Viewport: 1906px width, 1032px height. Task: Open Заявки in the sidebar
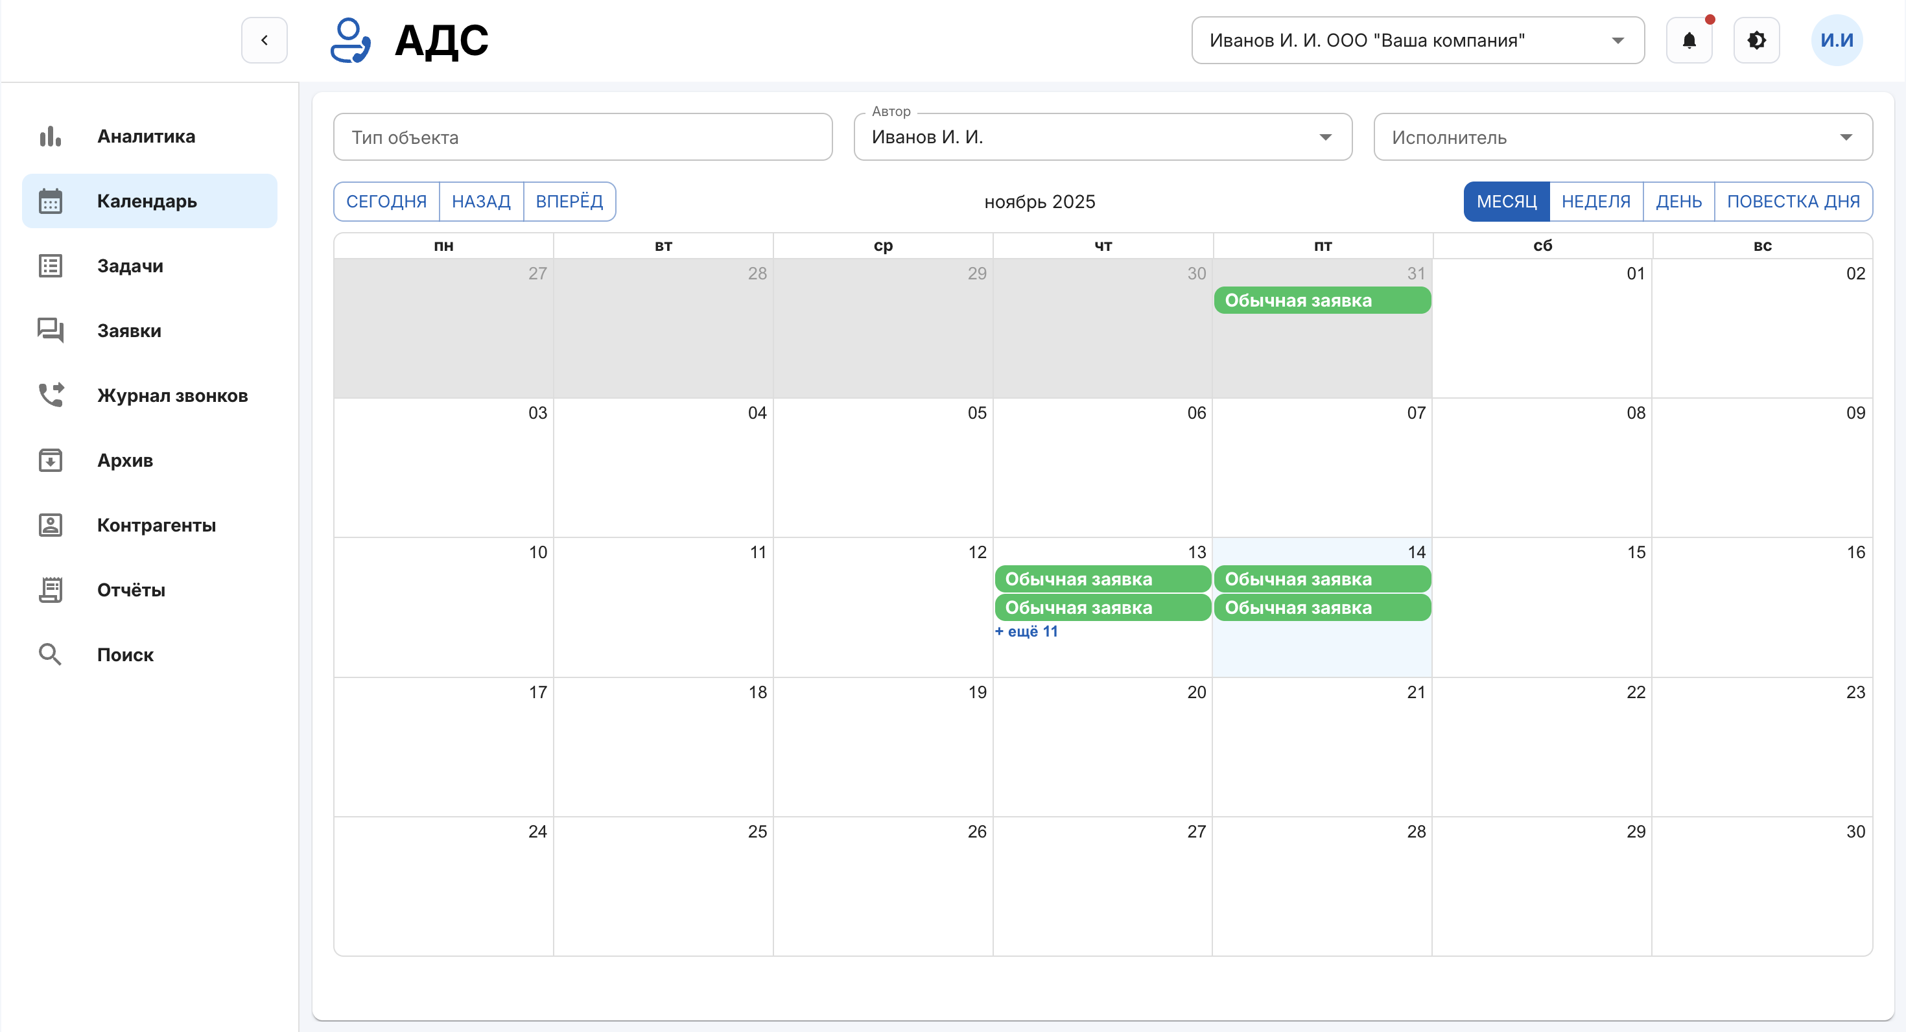[x=150, y=331]
